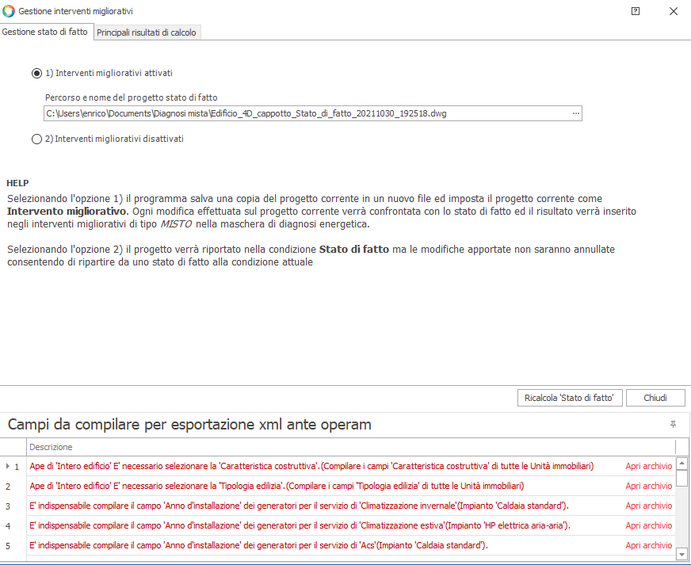Screen dimensions: 691x565
Task: Click the help icon in title bar
Action: click(636, 11)
